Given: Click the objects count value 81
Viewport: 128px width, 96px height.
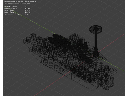Looking at the screenshot, I should point(26,6).
